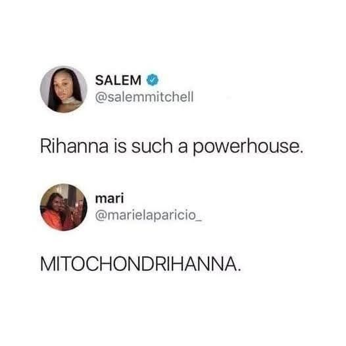Viewport: 346px width, 346px height.
Task: Open SALEM's round profile picture
Action: [64, 89]
